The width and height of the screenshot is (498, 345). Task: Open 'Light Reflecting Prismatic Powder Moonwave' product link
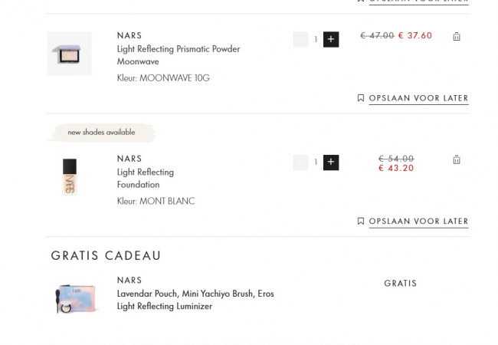178,54
